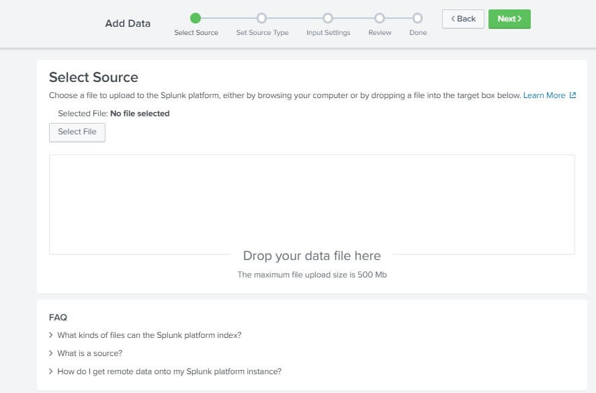Go back with the Back button
Viewport: 596px width, 393px height.
pyautogui.click(x=463, y=19)
